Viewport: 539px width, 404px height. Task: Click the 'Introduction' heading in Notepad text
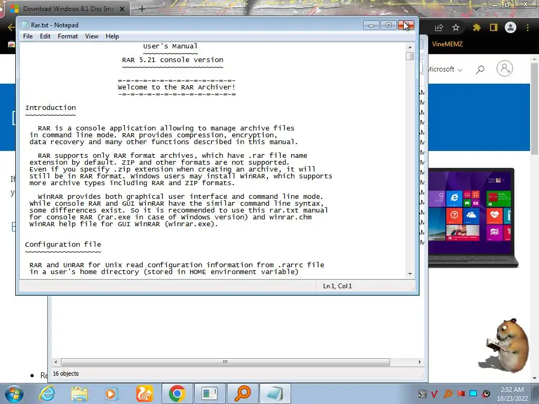[x=51, y=107]
